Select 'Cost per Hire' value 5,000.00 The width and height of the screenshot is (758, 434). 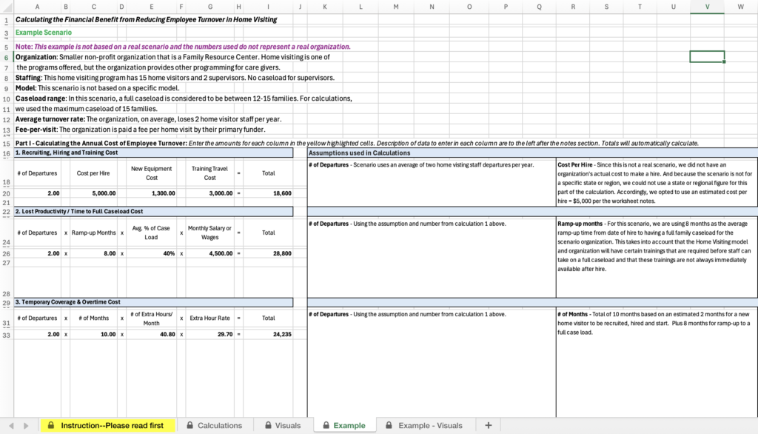pos(94,193)
